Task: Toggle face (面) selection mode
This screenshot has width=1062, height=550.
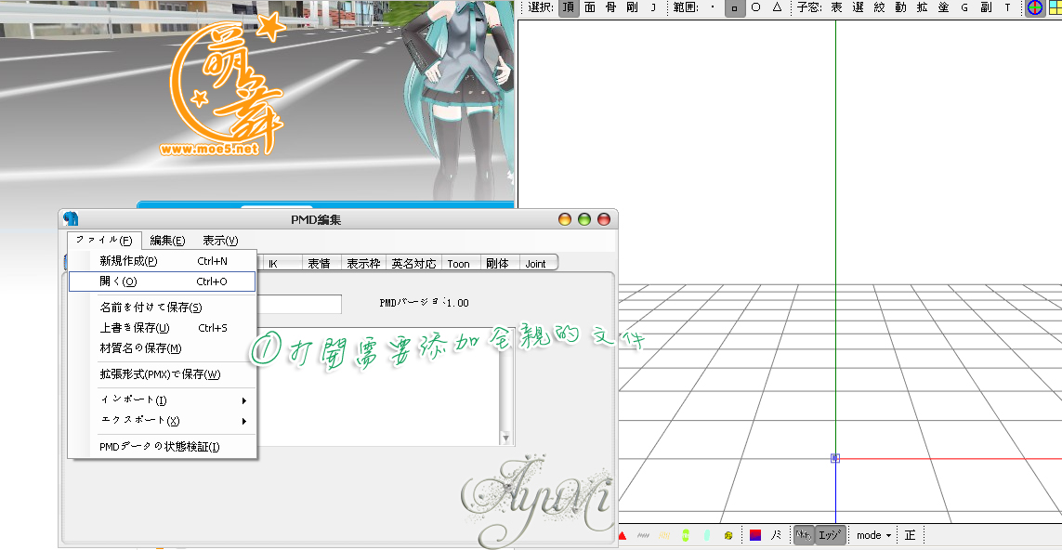Action: 590,8
